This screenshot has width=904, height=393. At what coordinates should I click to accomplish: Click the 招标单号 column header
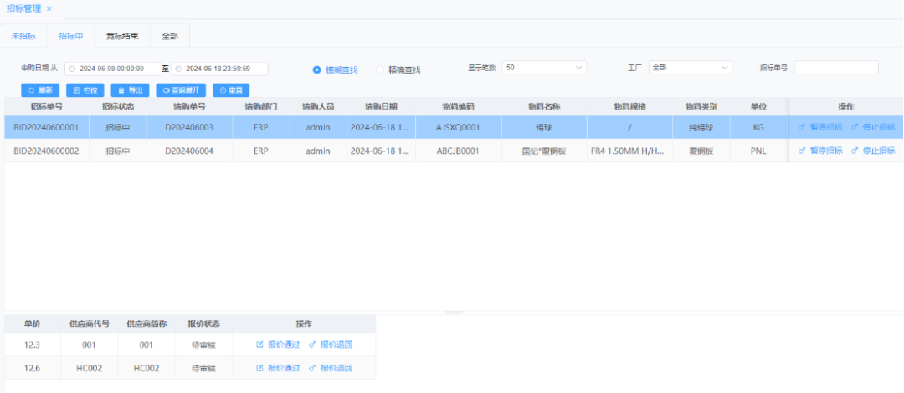click(46, 106)
